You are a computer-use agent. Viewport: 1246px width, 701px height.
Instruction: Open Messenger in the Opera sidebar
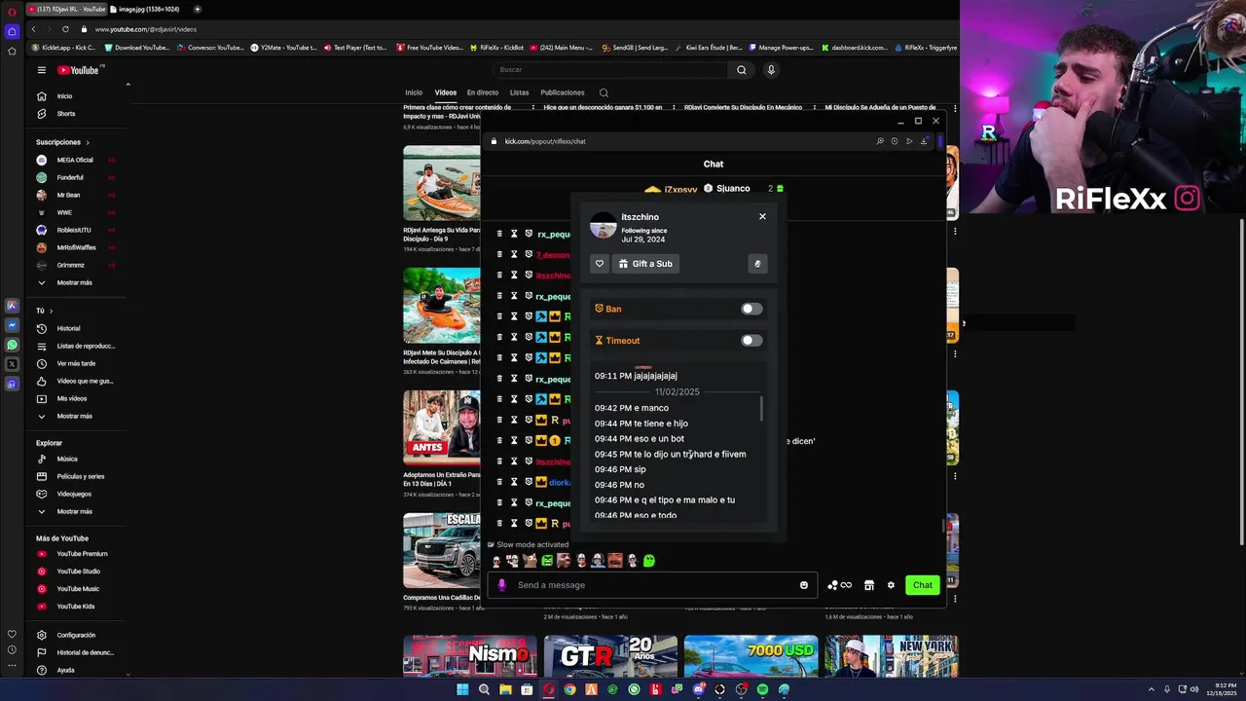tap(12, 325)
